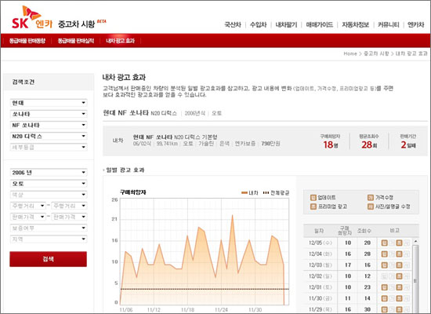Click the greyed 사진 수정 icon in the 12/05 row
This screenshot has height=314, width=431.
click(x=407, y=243)
